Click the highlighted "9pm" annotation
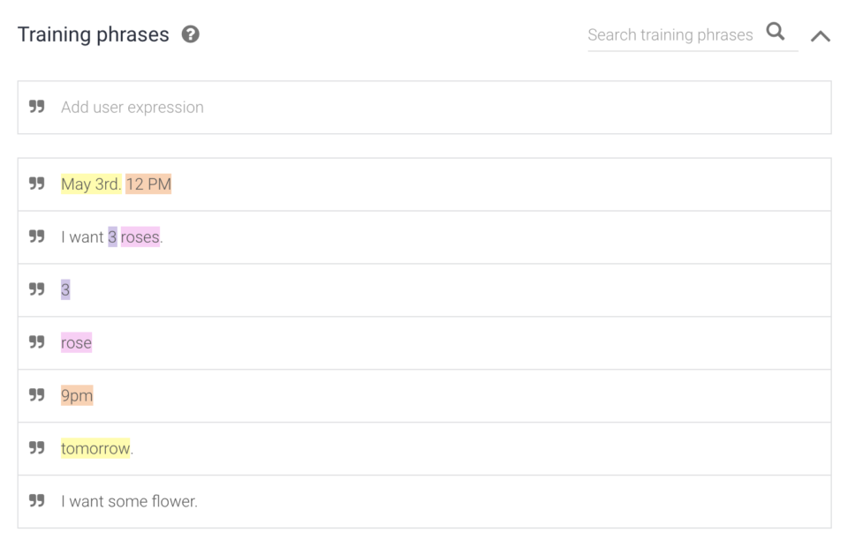 (75, 395)
